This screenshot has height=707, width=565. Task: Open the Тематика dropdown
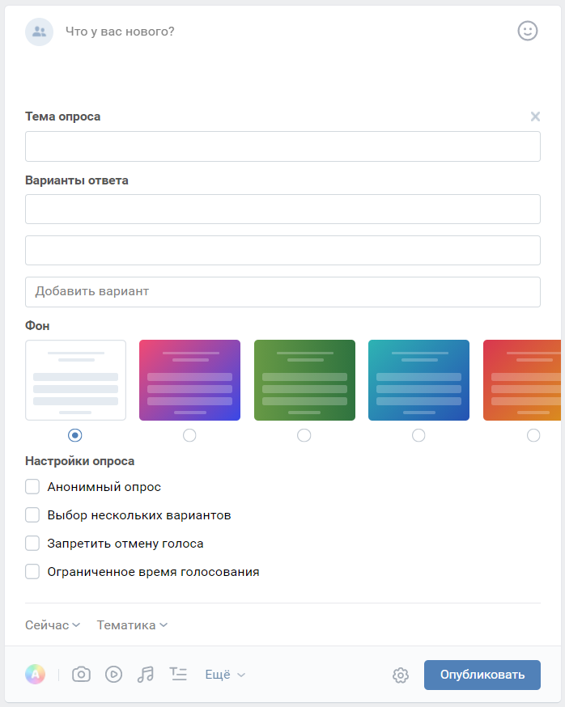pyautogui.click(x=132, y=625)
